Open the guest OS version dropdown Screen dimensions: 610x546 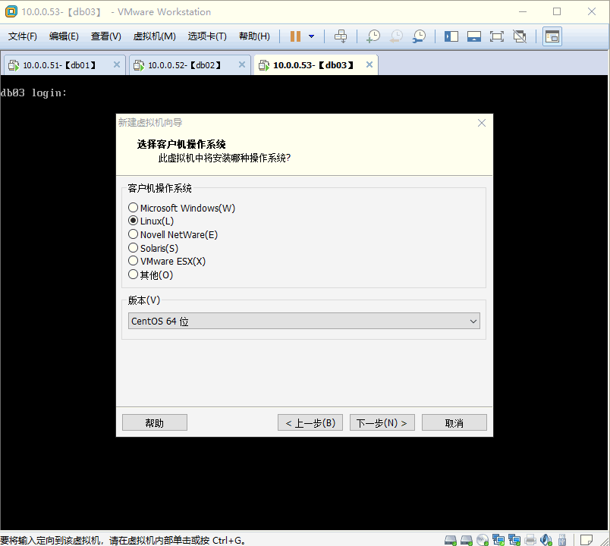click(x=473, y=321)
